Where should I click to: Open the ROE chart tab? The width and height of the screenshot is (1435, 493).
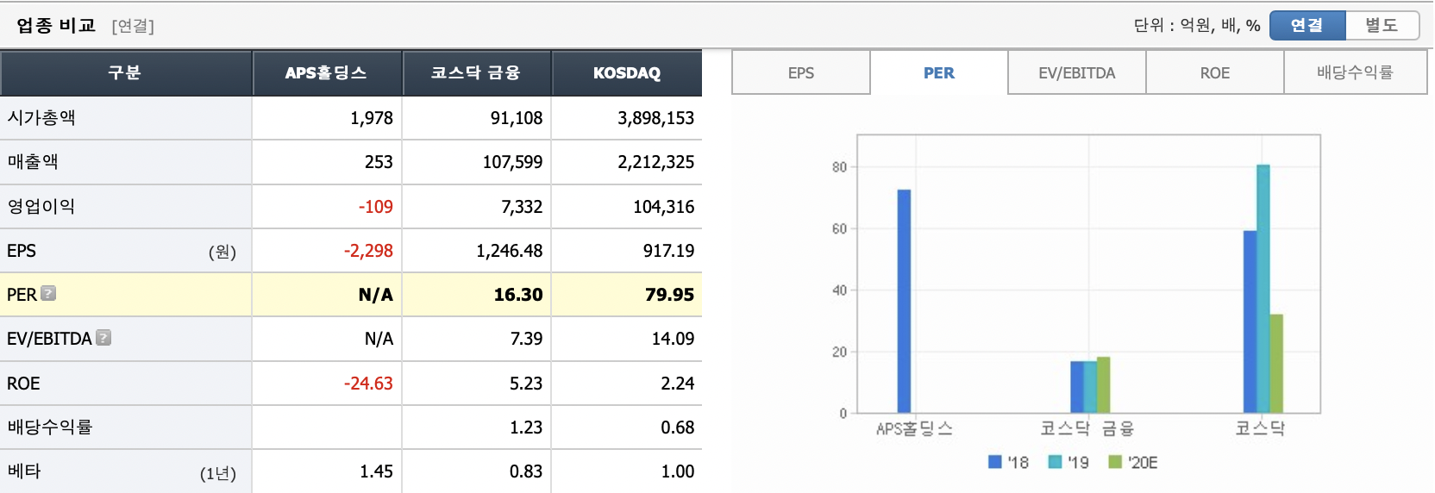point(1215,73)
